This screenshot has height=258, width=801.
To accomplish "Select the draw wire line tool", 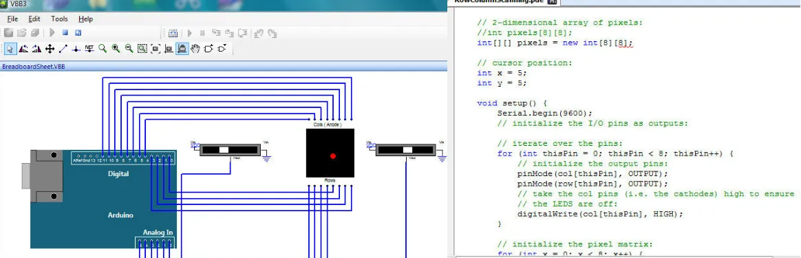I will 63,49.
